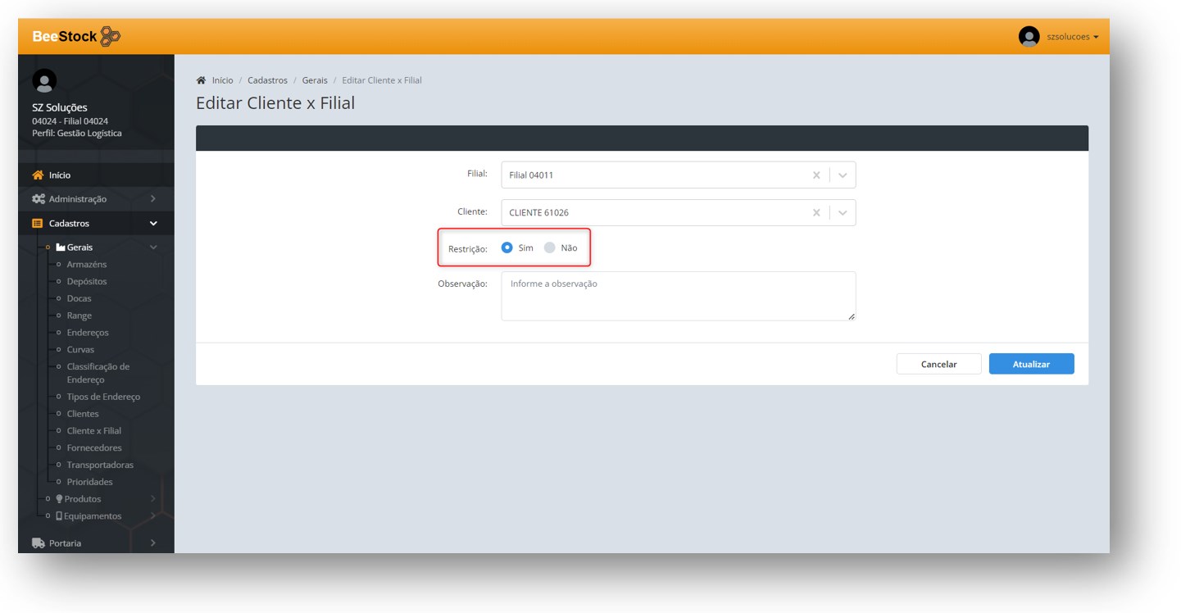Open the Gerais breadcrumb link
1181x613 pixels.
click(315, 80)
